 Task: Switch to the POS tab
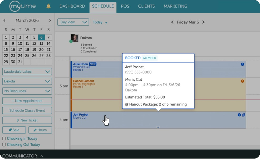[x=125, y=6]
